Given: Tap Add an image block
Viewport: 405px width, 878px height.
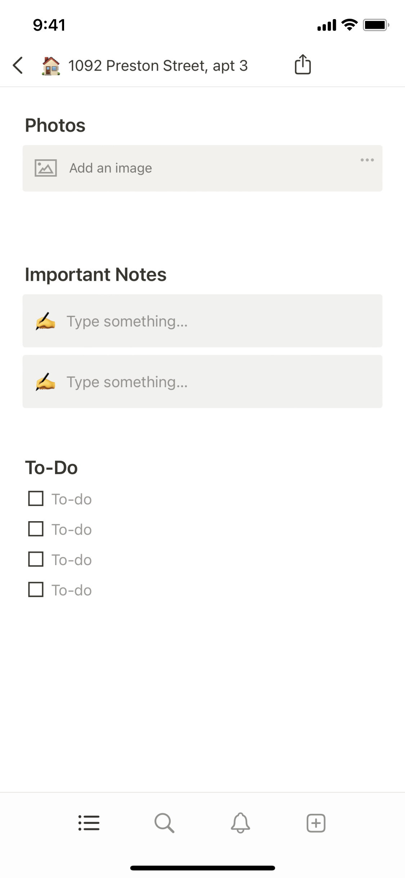Looking at the screenshot, I should coord(202,168).
